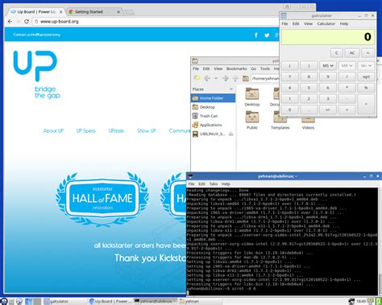
Task: Eject the UBILINUX drive
Action: pos(230,134)
